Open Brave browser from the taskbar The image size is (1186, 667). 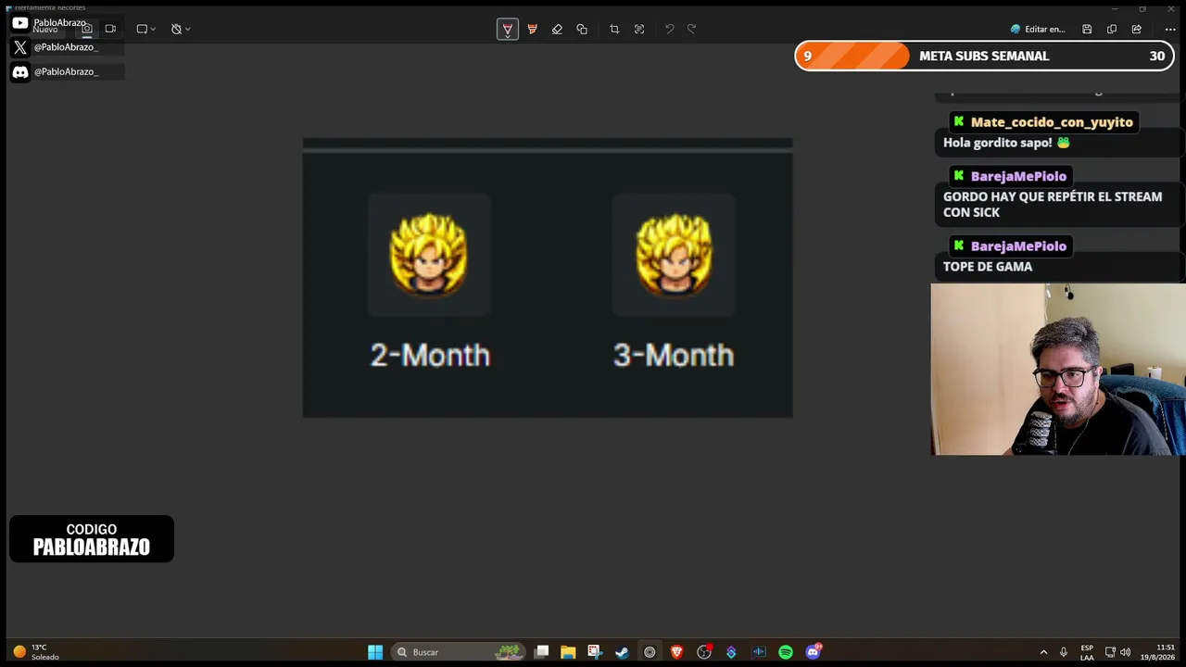point(676,652)
